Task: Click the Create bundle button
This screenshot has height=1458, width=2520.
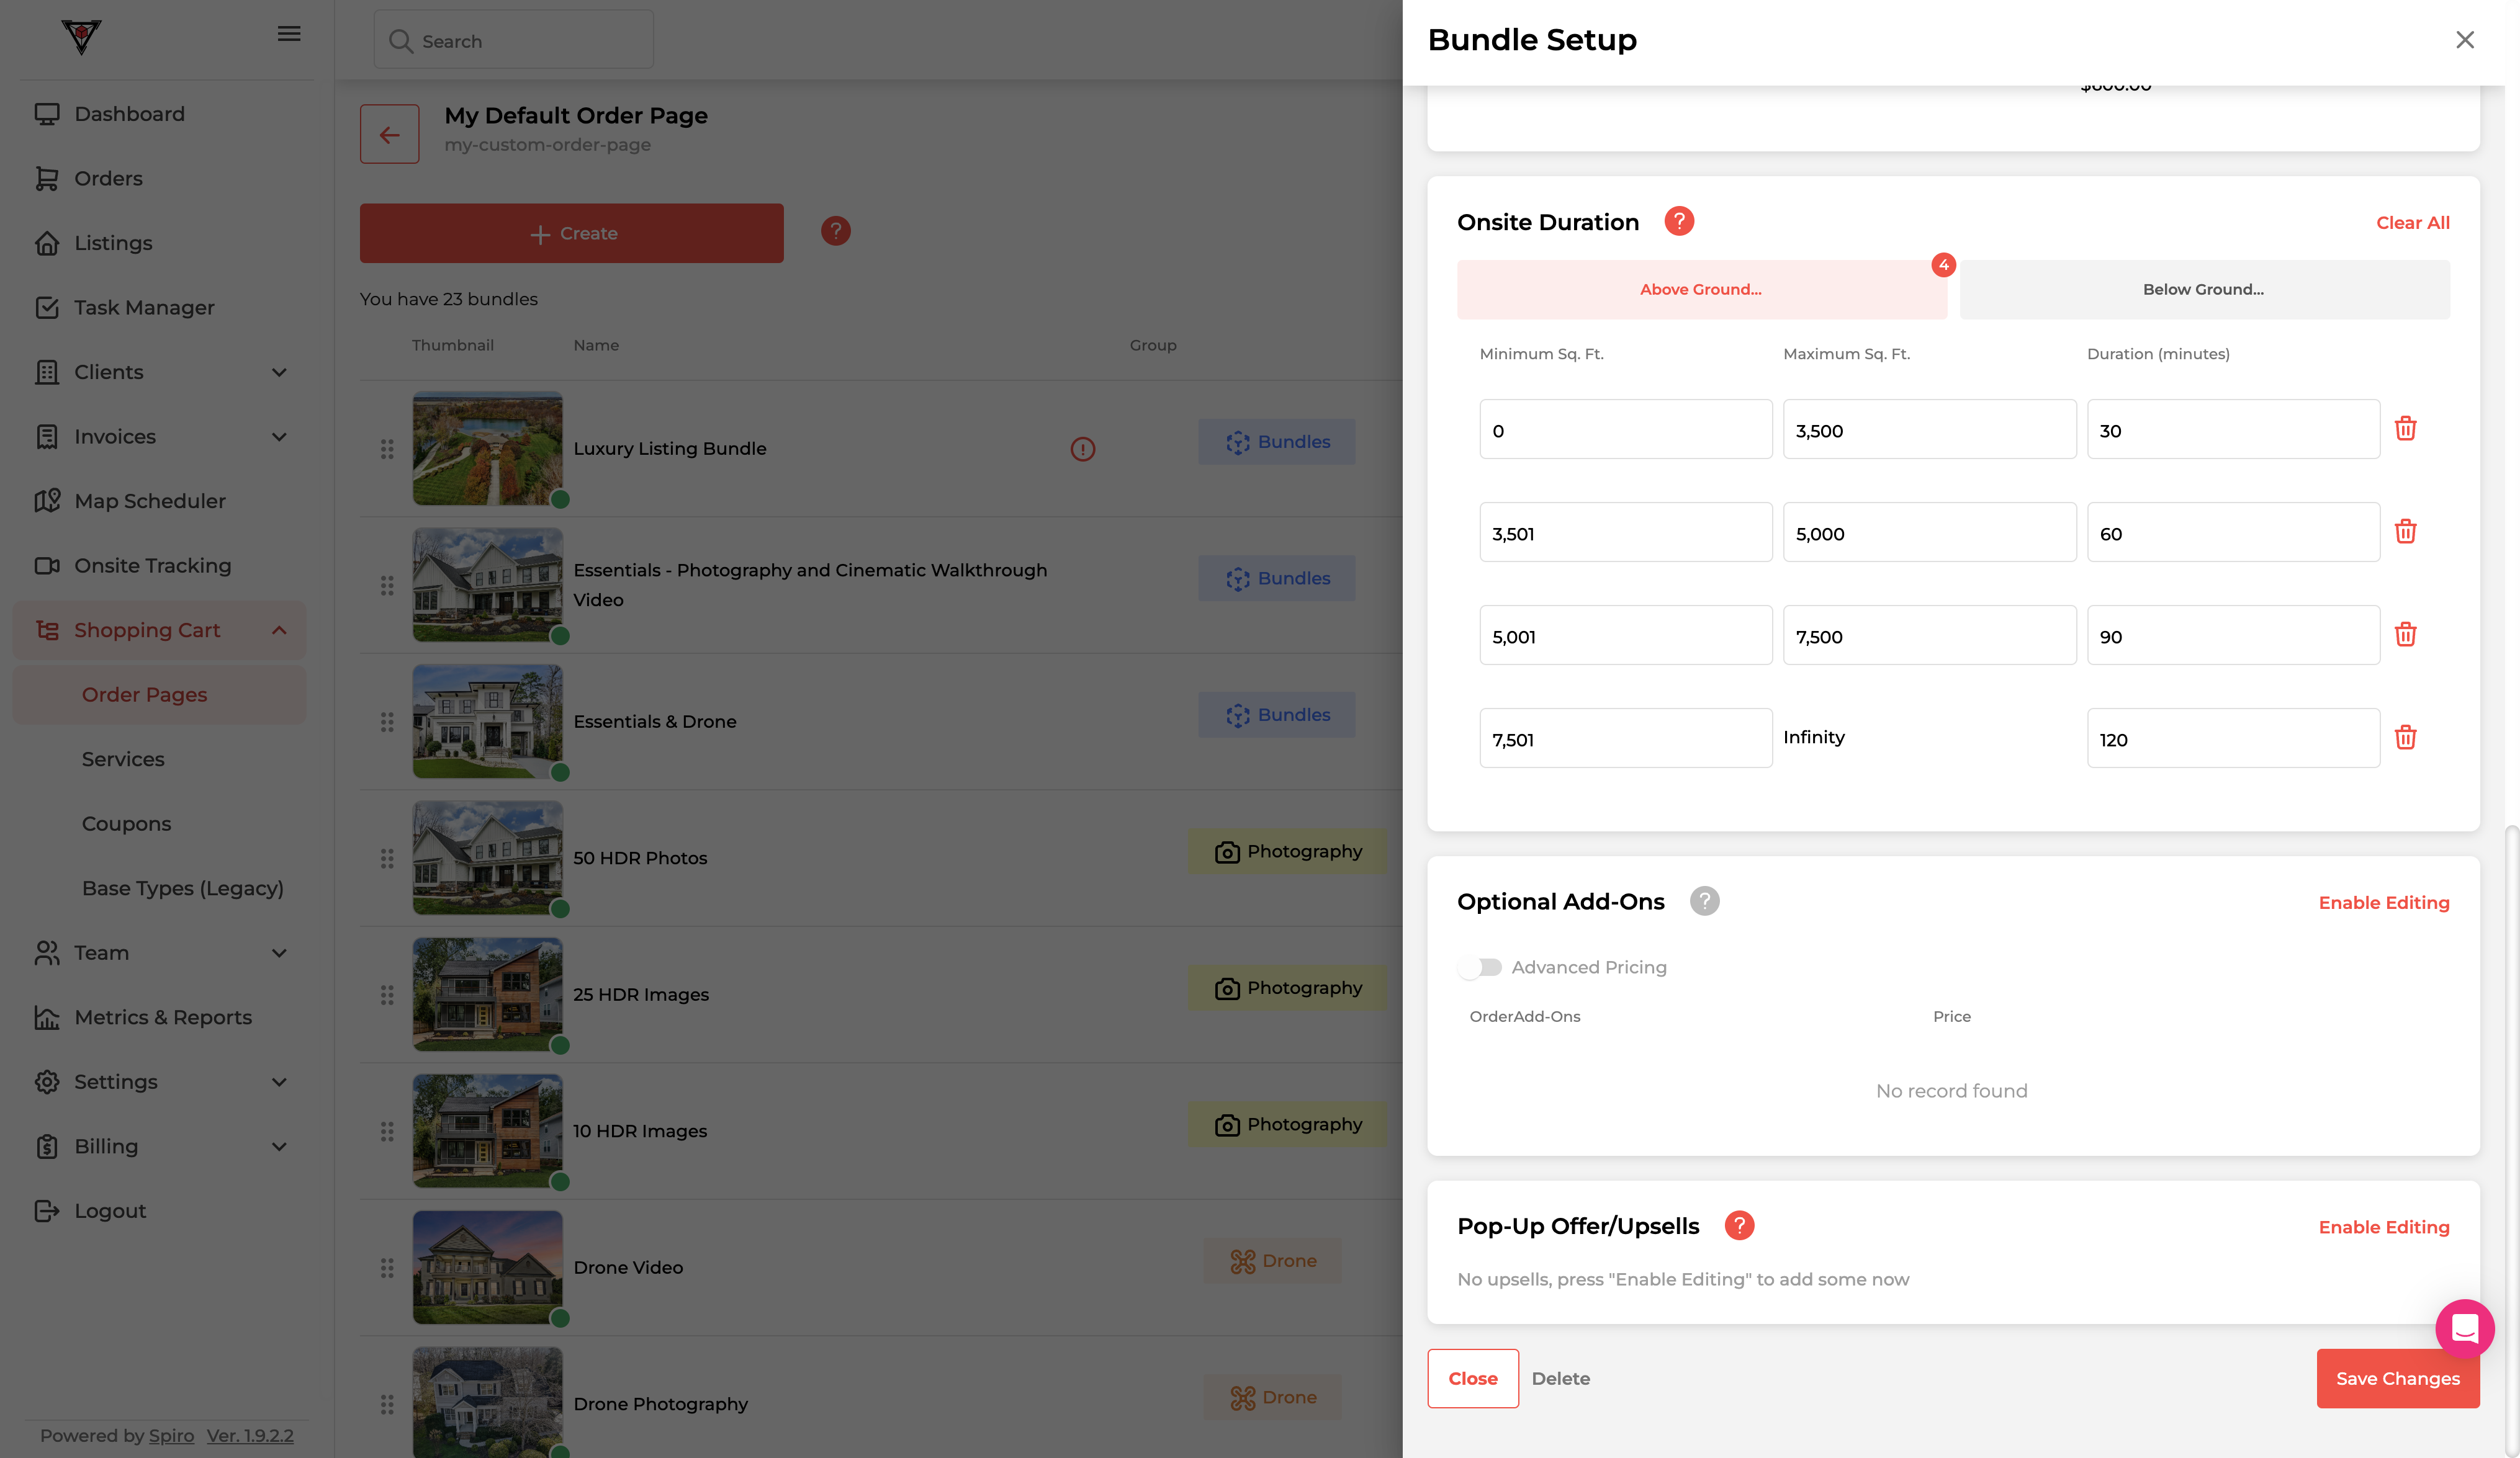Action: [x=571, y=233]
